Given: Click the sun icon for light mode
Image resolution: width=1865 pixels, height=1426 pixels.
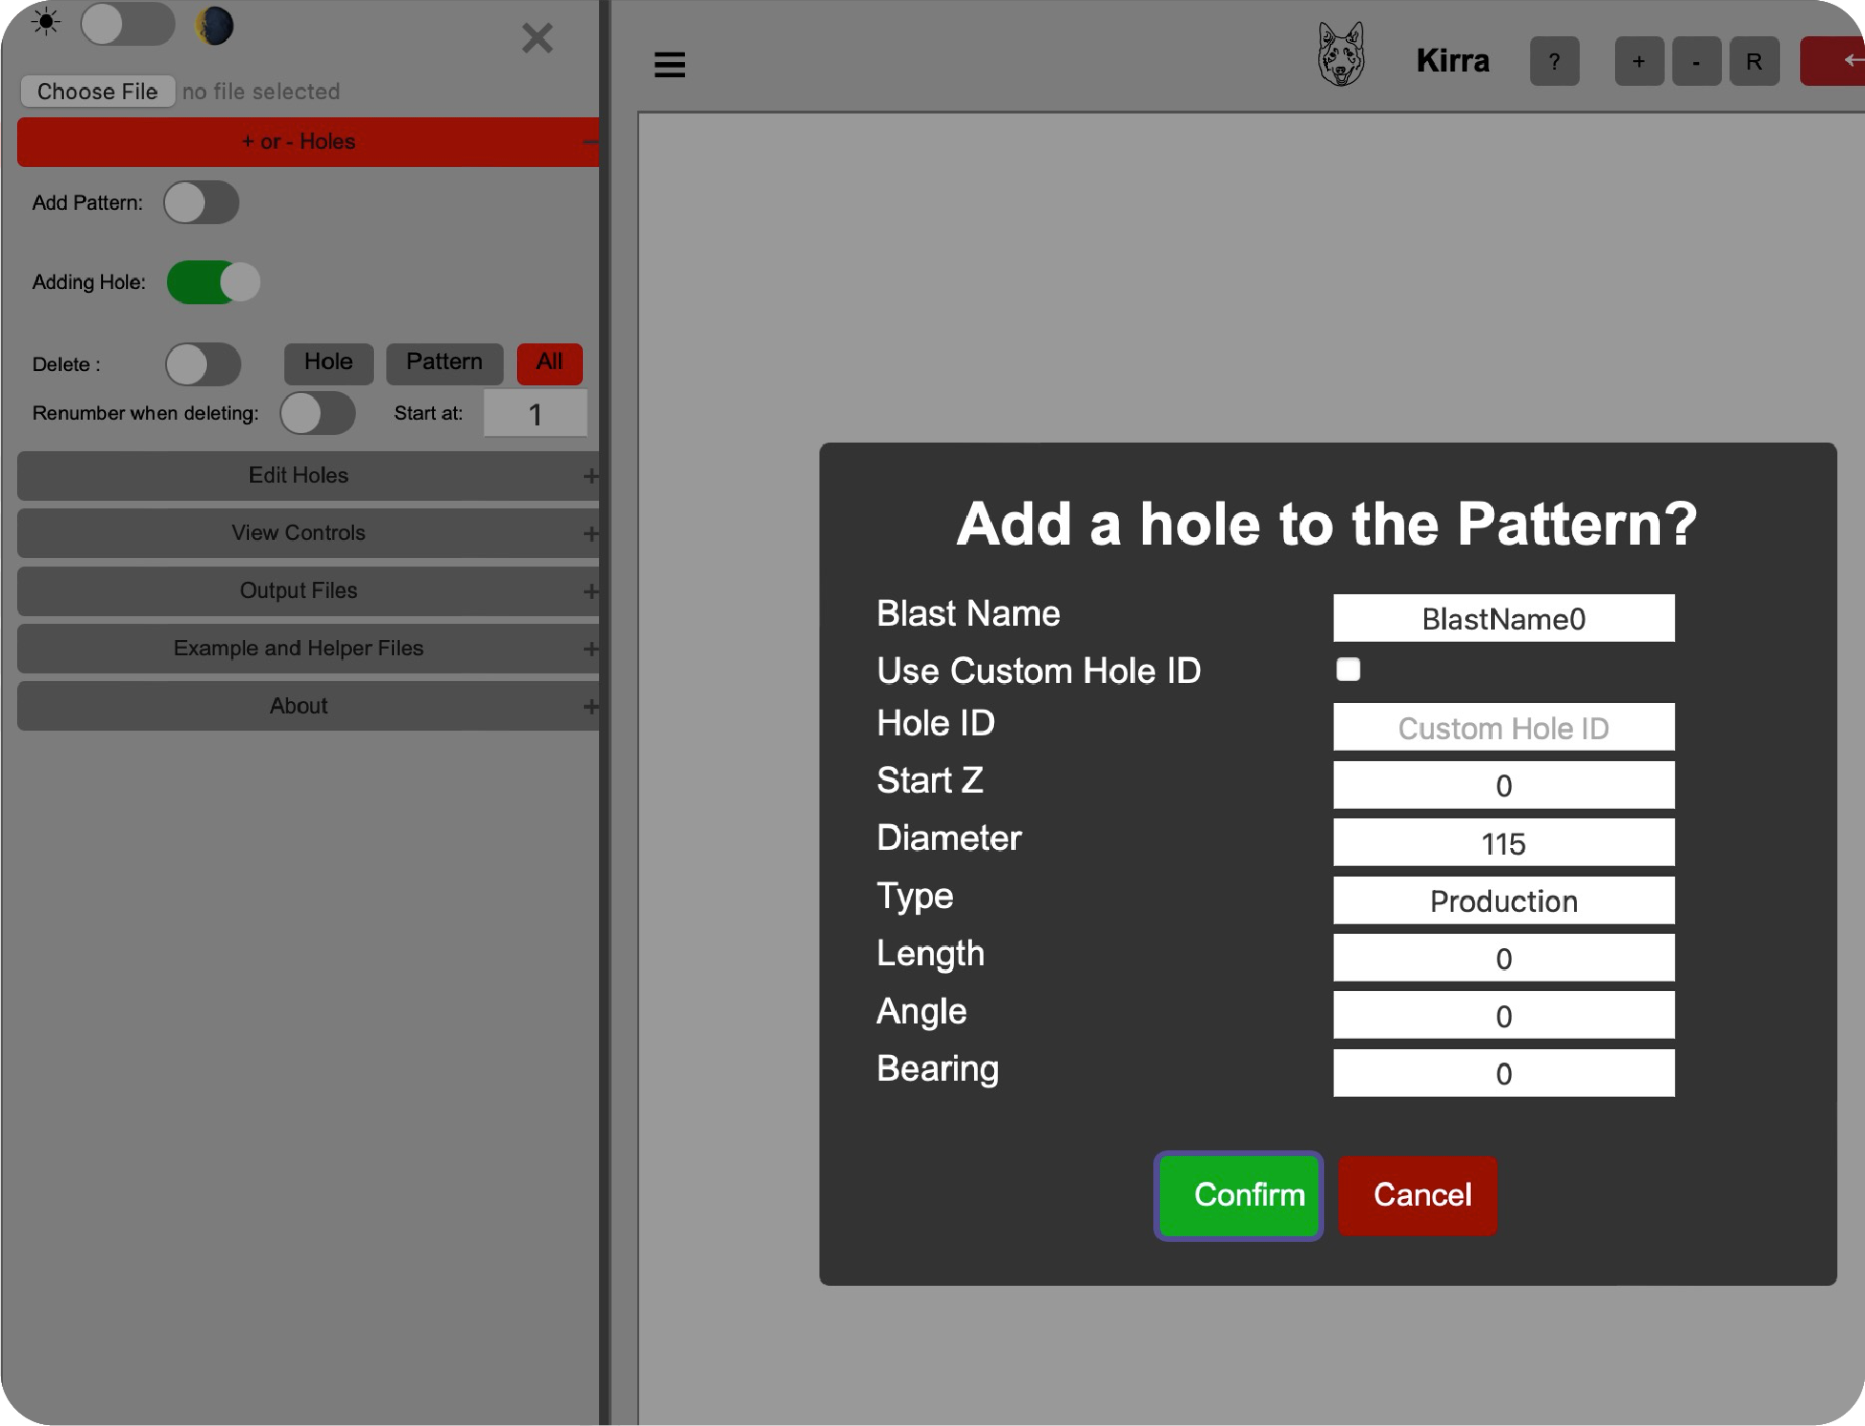Looking at the screenshot, I should [x=45, y=21].
